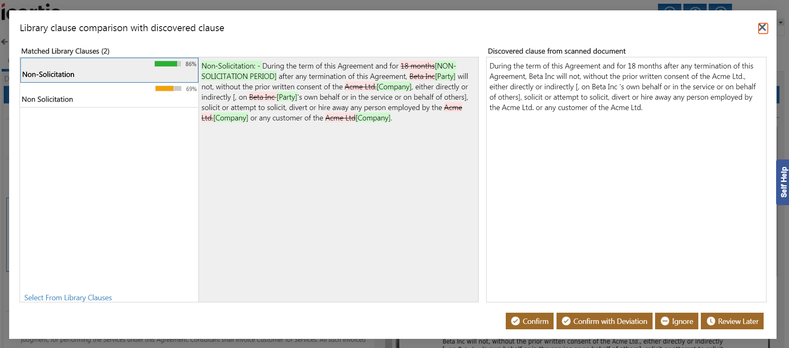Close the clause comparison dialog
Viewport: 789px width, 348px height.
tap(762, 28)
